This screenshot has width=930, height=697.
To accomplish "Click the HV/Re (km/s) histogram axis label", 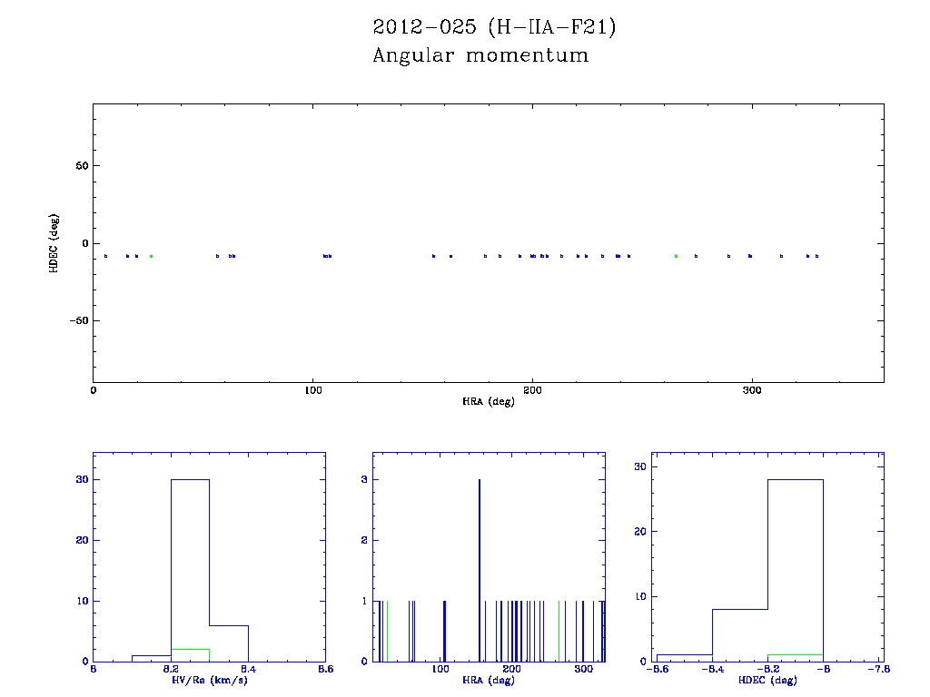I will [208, 680].
